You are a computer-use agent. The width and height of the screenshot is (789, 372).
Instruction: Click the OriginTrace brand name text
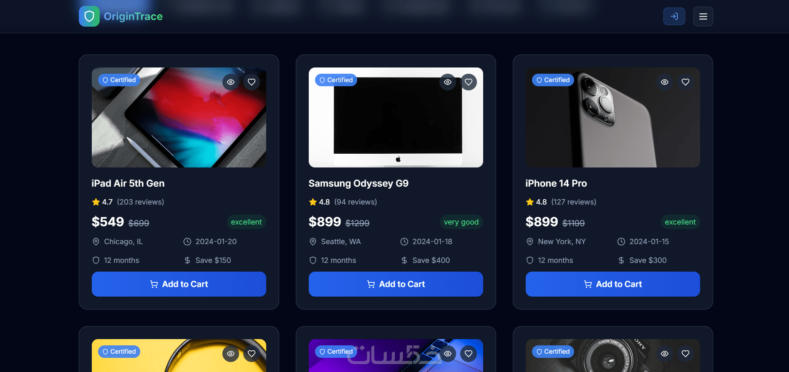133,16
